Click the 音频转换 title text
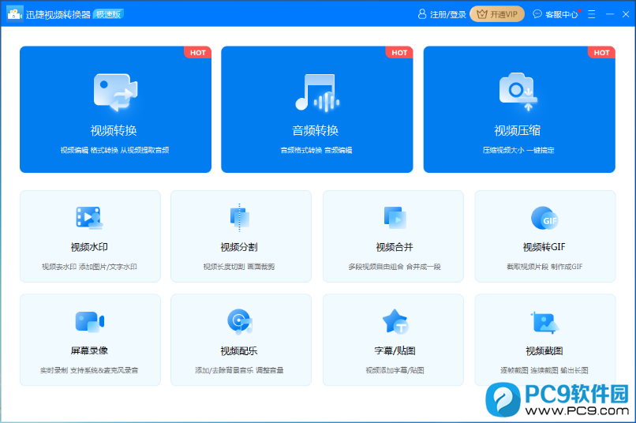636x423 pixels. tap(316, 130)
